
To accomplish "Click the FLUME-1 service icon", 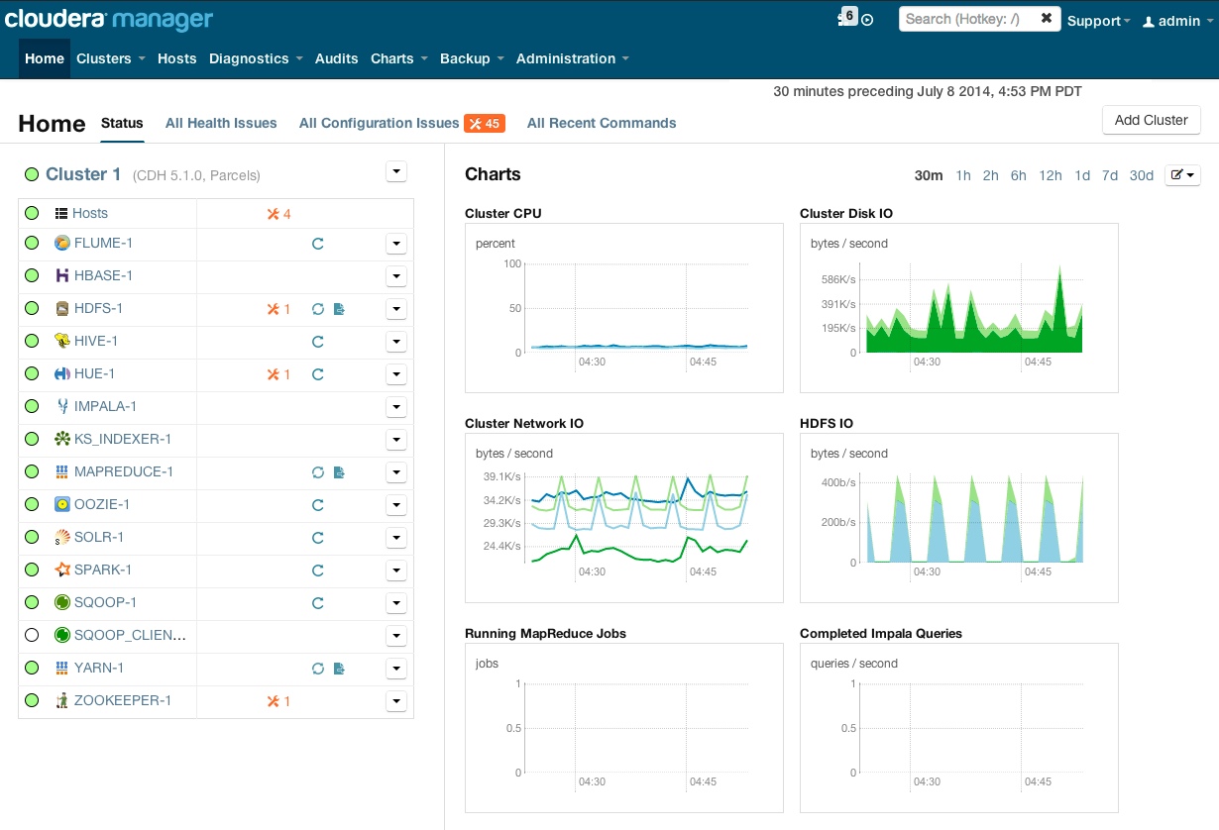I will point(61,243).
